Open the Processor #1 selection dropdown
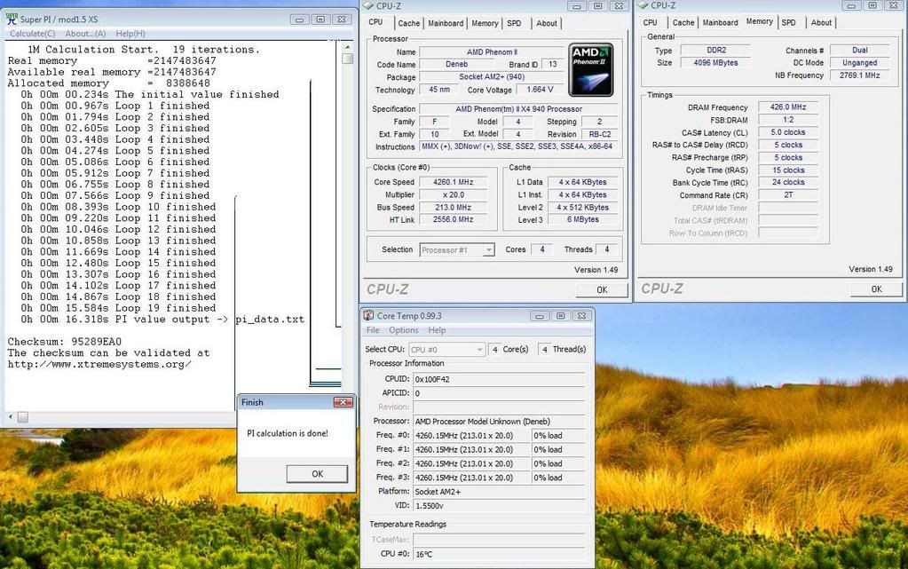This screenshot has height=569, width=908. 456,249
